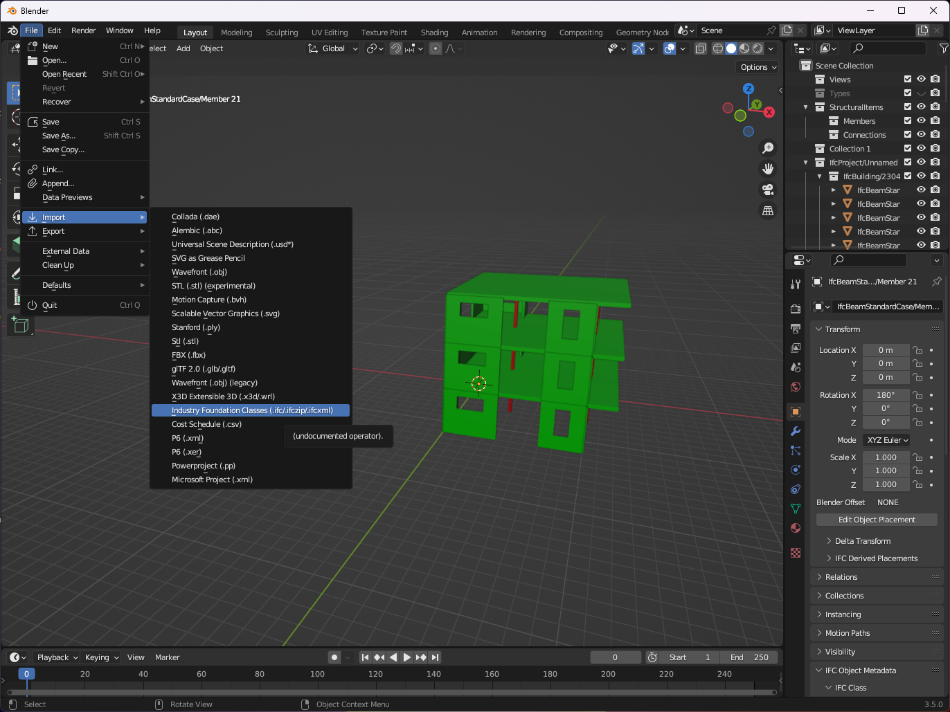Screen dimensions: 950x712
Task: Choose Industry Foundation Classes from Import submenu
Action: pyautogui.click(x=251, y=410)
